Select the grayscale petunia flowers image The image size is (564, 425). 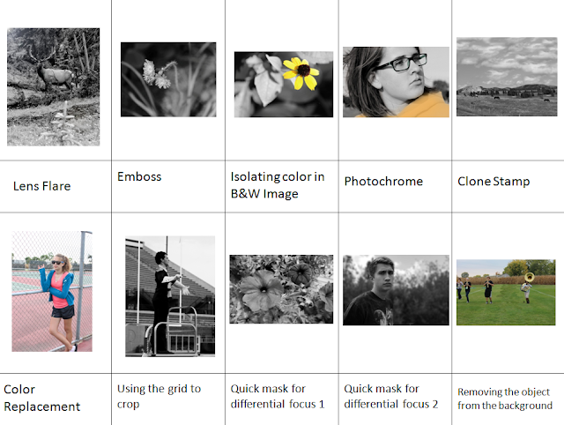[281, 289]
